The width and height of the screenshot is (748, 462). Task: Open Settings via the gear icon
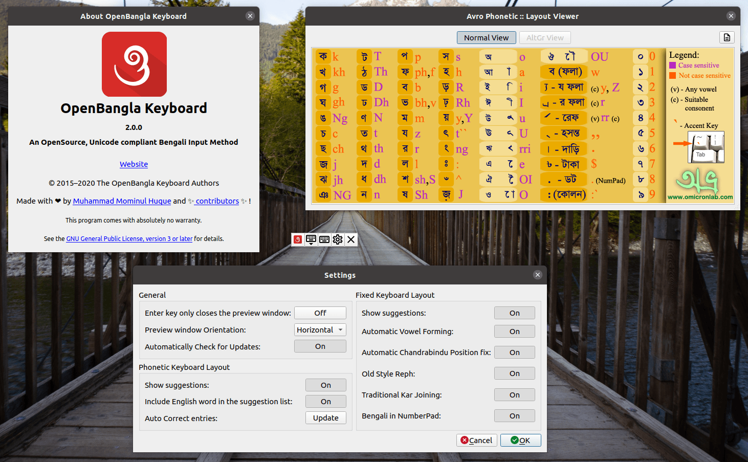click(338, 239)
